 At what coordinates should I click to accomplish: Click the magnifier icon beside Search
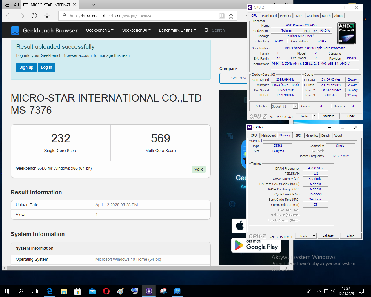coord(207,30)
